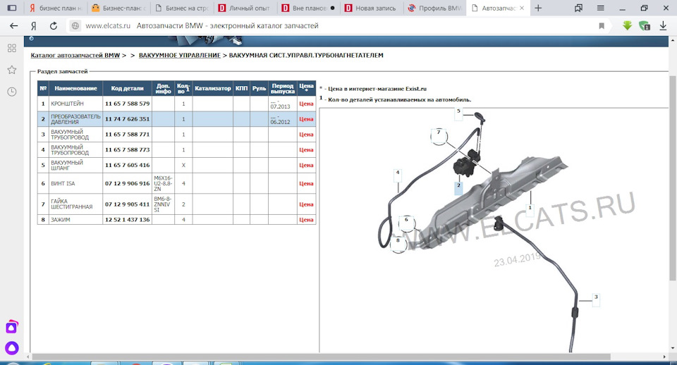The height and width of the screenshot is (365, 677).
Task: Click the horizontal page scrollbar thumb
Action: [x=322, y=357]
